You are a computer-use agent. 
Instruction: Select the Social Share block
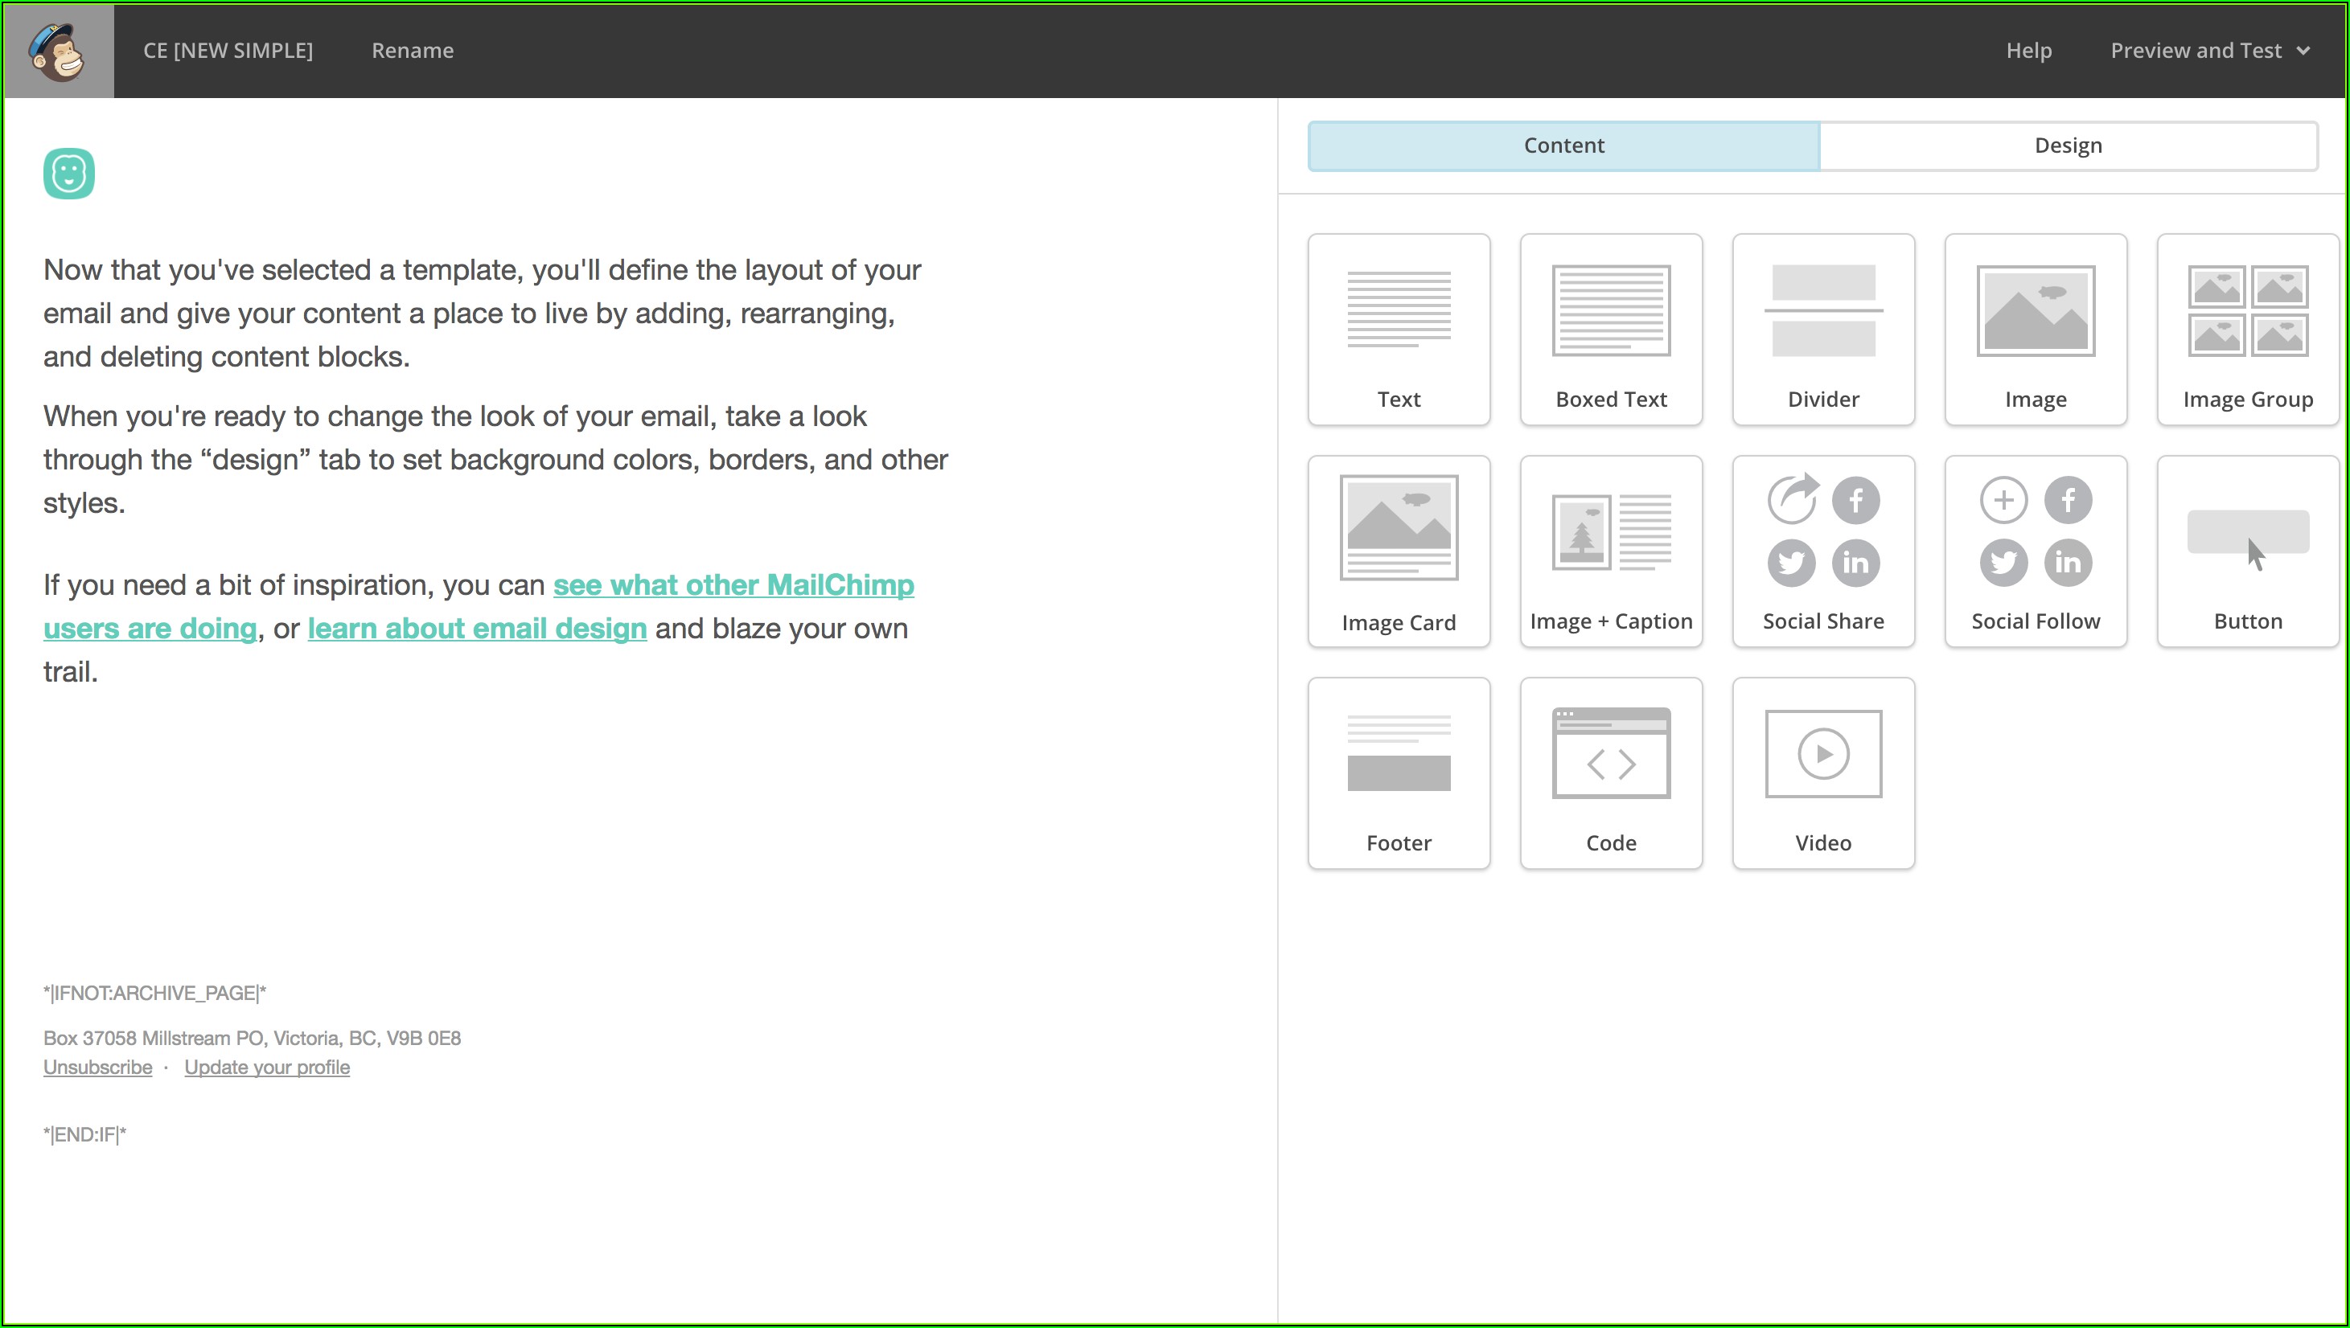1822,551
